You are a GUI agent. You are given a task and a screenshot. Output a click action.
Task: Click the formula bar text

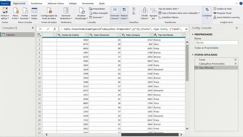(x=121, y=29)
